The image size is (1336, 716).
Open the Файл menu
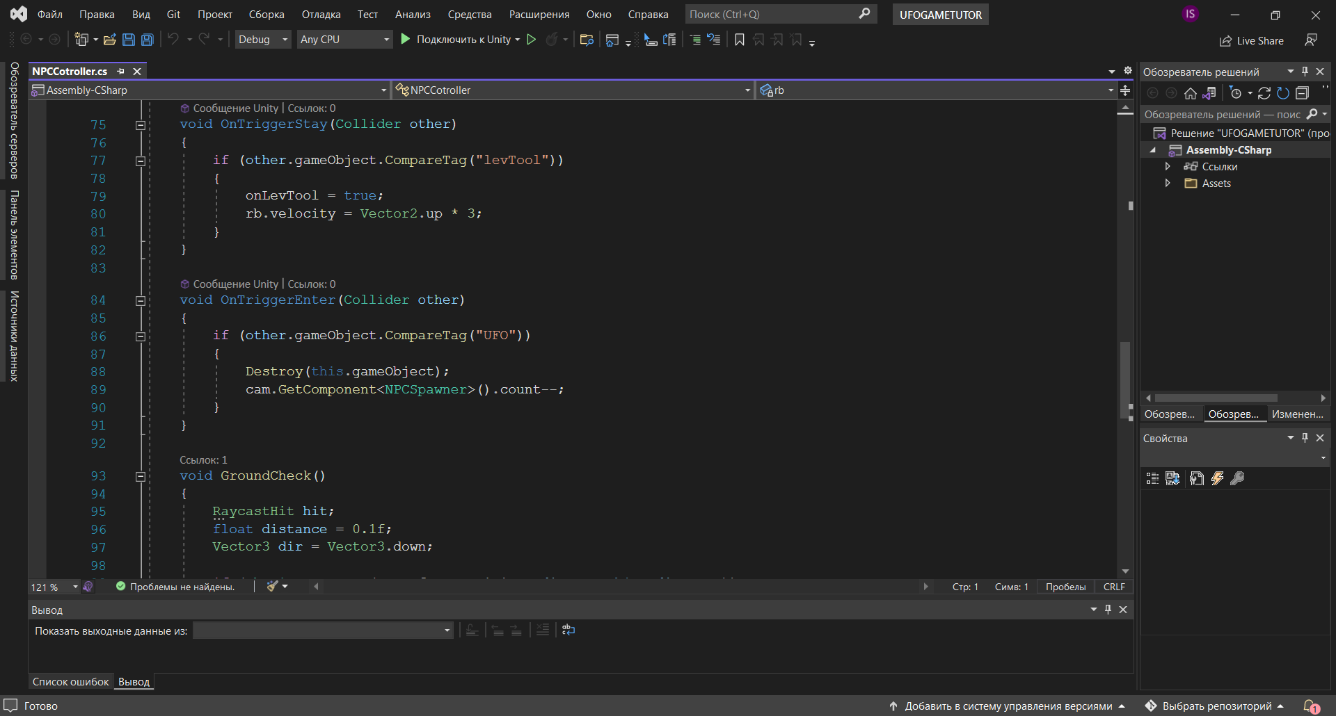50,14
